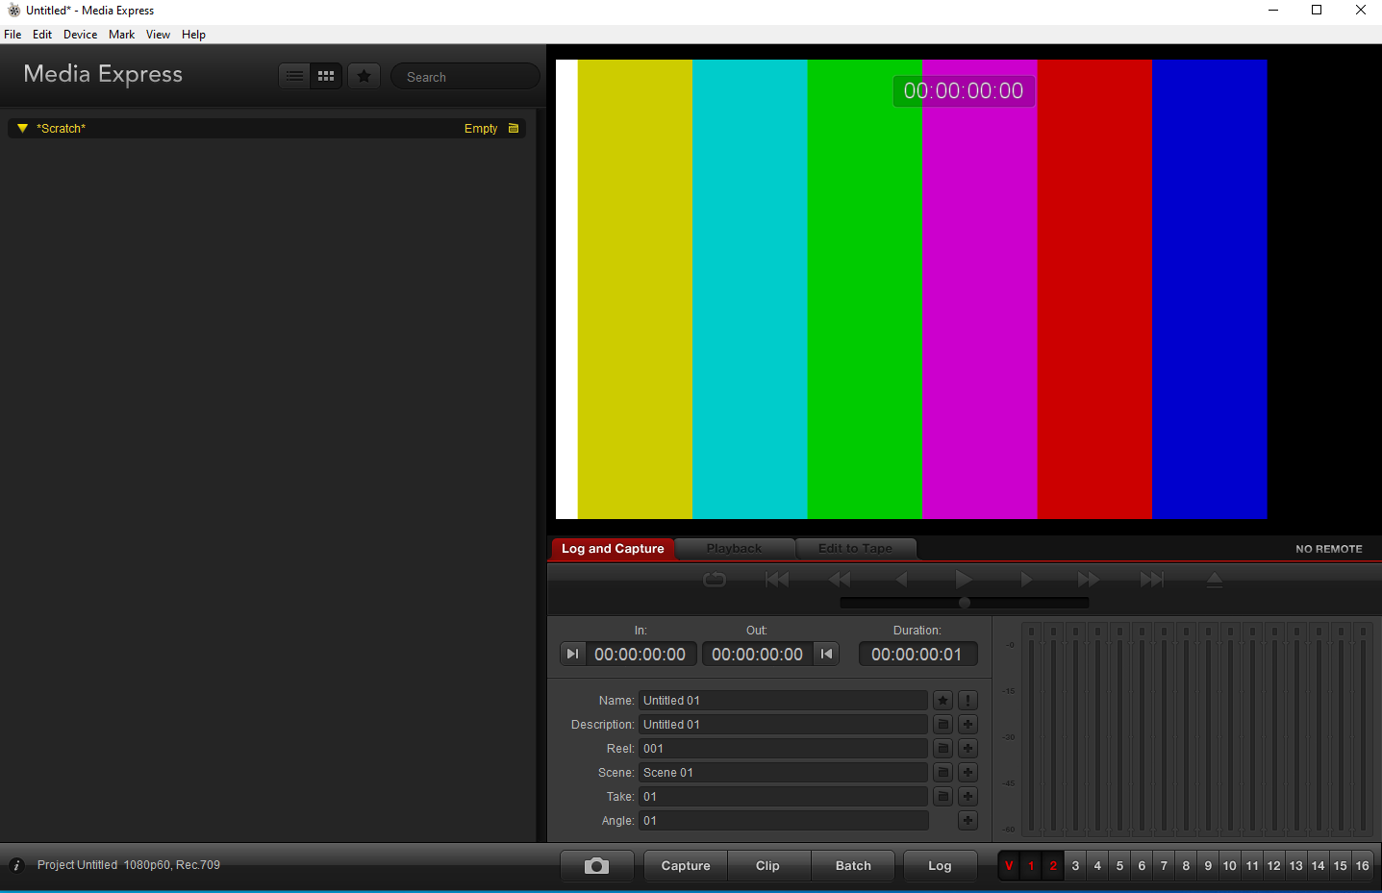Click the star icon to show favorites
This screenshot has height=893, width=1382.
point(364,75)
